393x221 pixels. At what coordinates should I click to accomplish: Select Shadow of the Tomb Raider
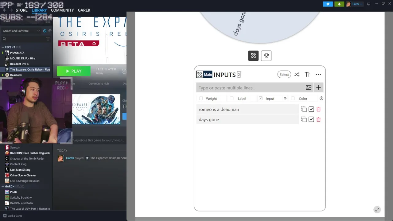[27, 159]
